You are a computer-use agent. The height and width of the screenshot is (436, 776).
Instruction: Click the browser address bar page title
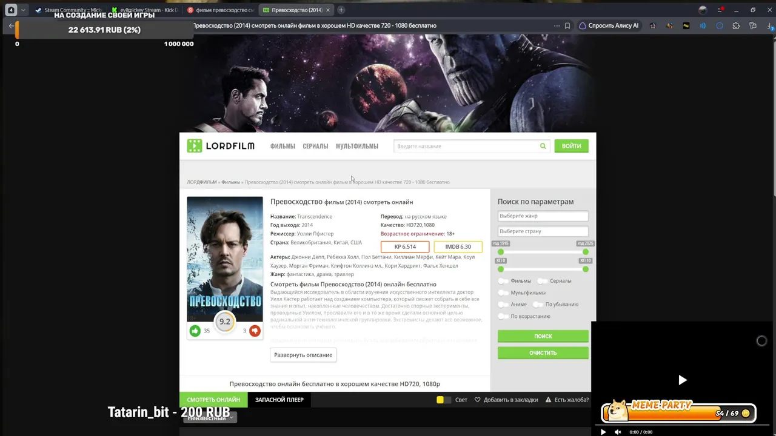[315, 26]
